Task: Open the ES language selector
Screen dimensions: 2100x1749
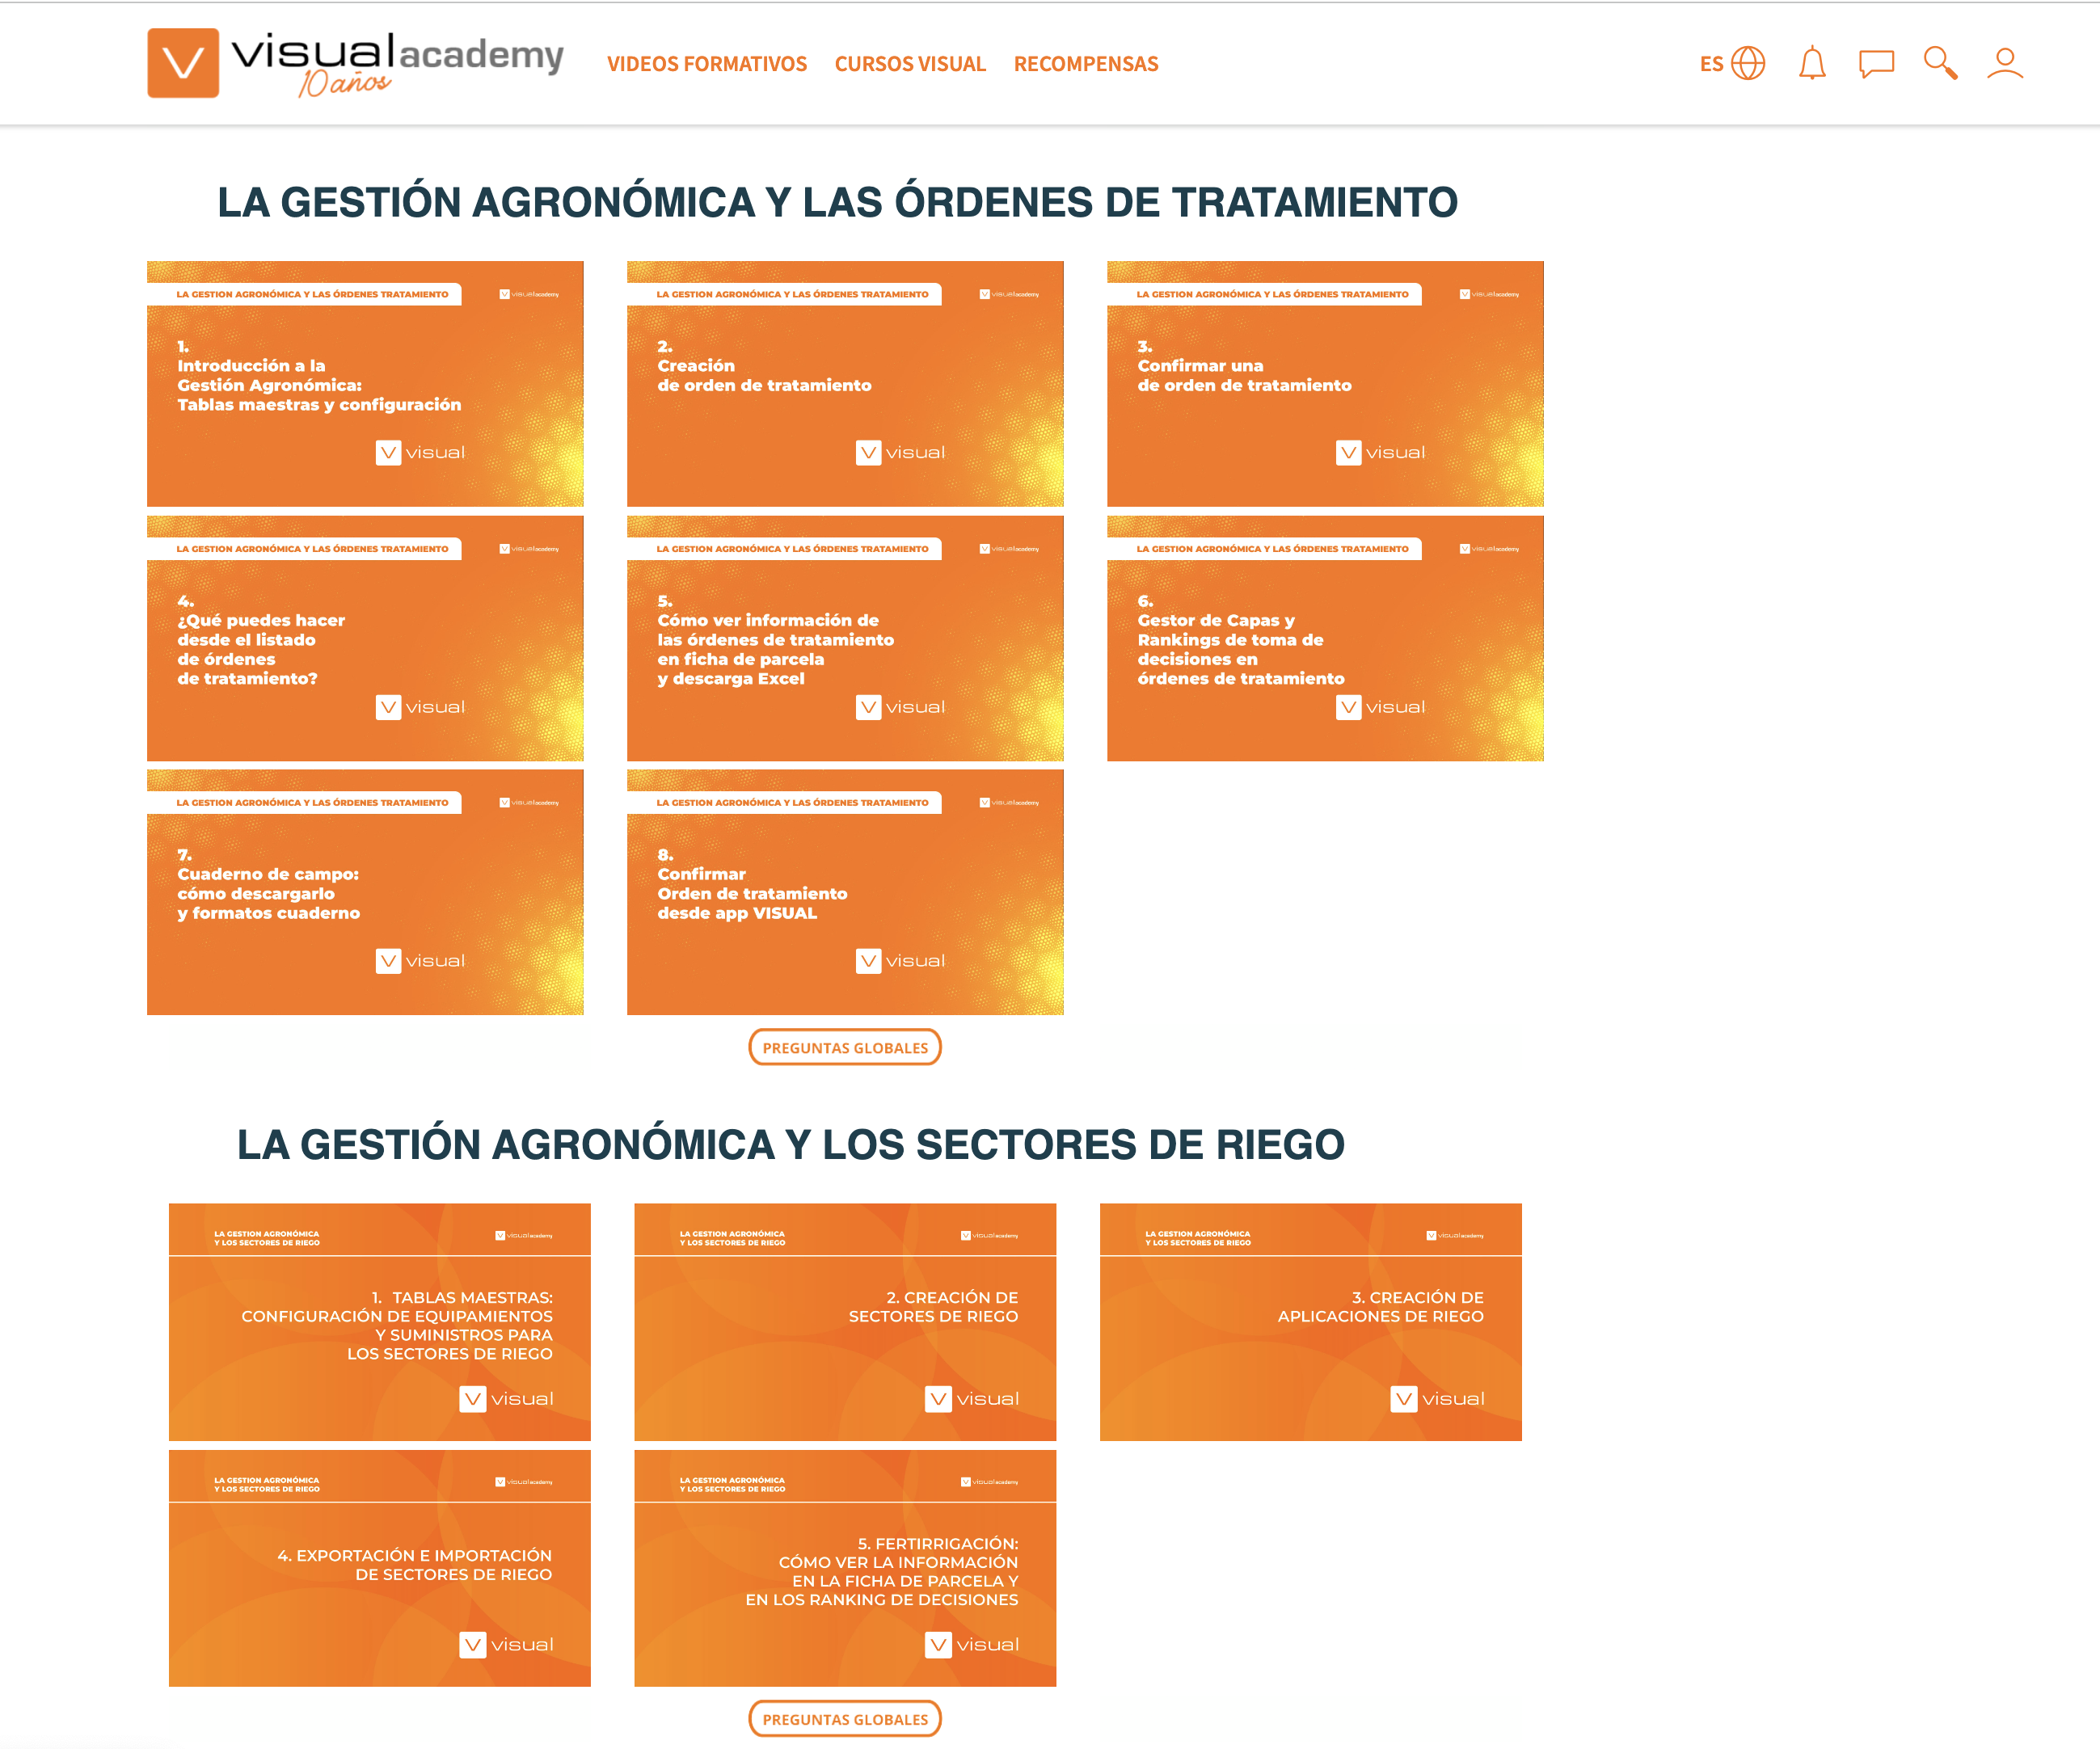Action: [1711, 64]
